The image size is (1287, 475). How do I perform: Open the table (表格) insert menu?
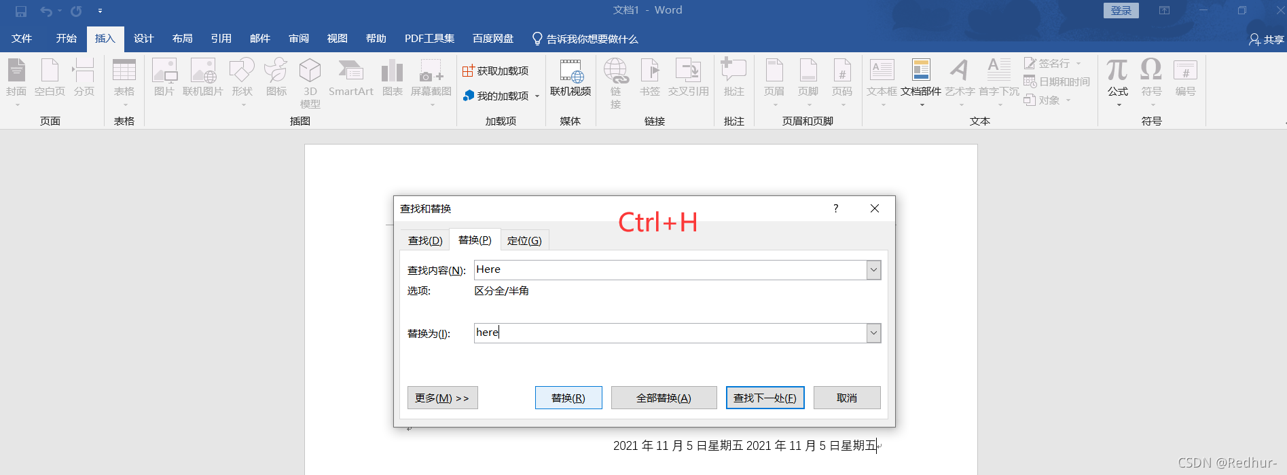(124, 82)
